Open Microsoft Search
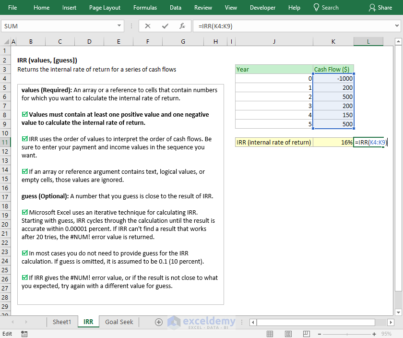 click(x=326, y=7)
